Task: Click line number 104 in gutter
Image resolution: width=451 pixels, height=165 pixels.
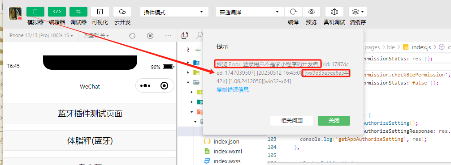Action: point(272,147)
